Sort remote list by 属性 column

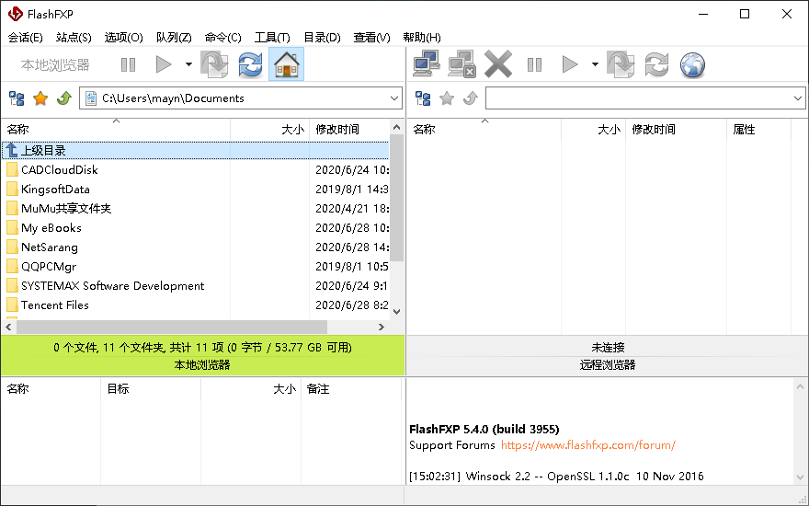758,129
